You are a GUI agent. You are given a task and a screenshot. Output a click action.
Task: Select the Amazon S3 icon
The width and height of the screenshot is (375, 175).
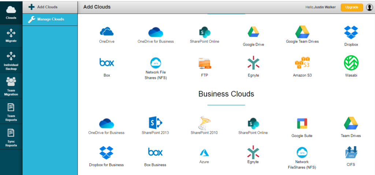pyautogui.click(x=302, y=63)
